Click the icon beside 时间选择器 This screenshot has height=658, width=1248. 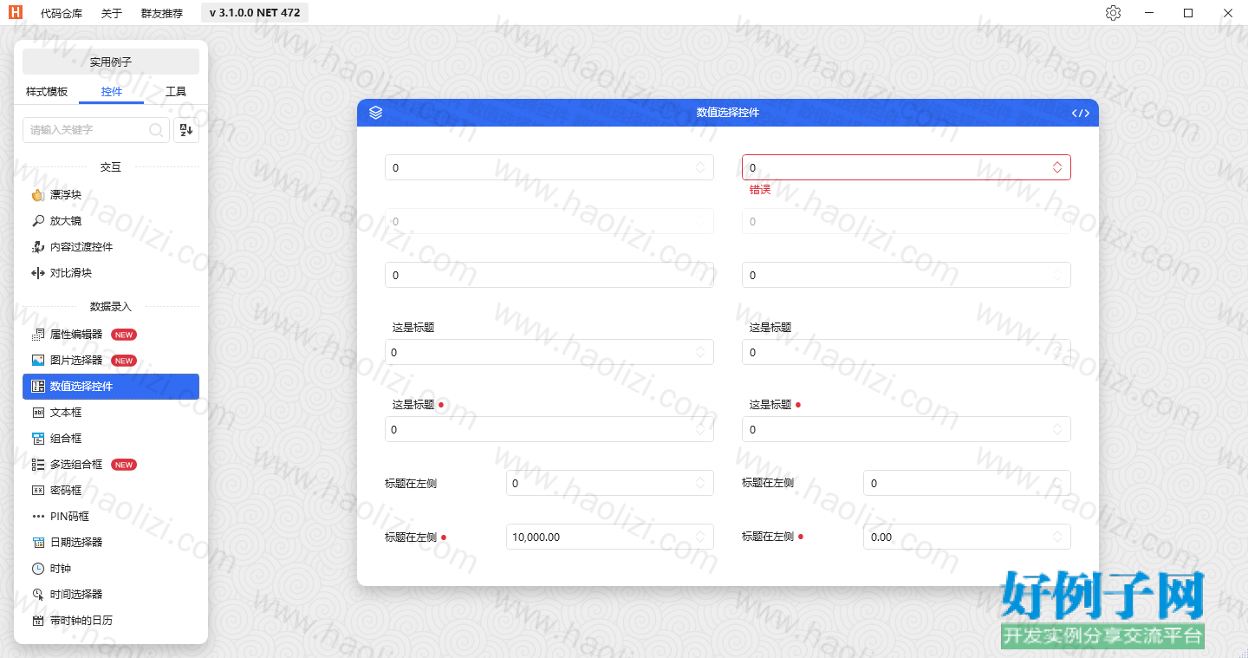coord(38,595)
